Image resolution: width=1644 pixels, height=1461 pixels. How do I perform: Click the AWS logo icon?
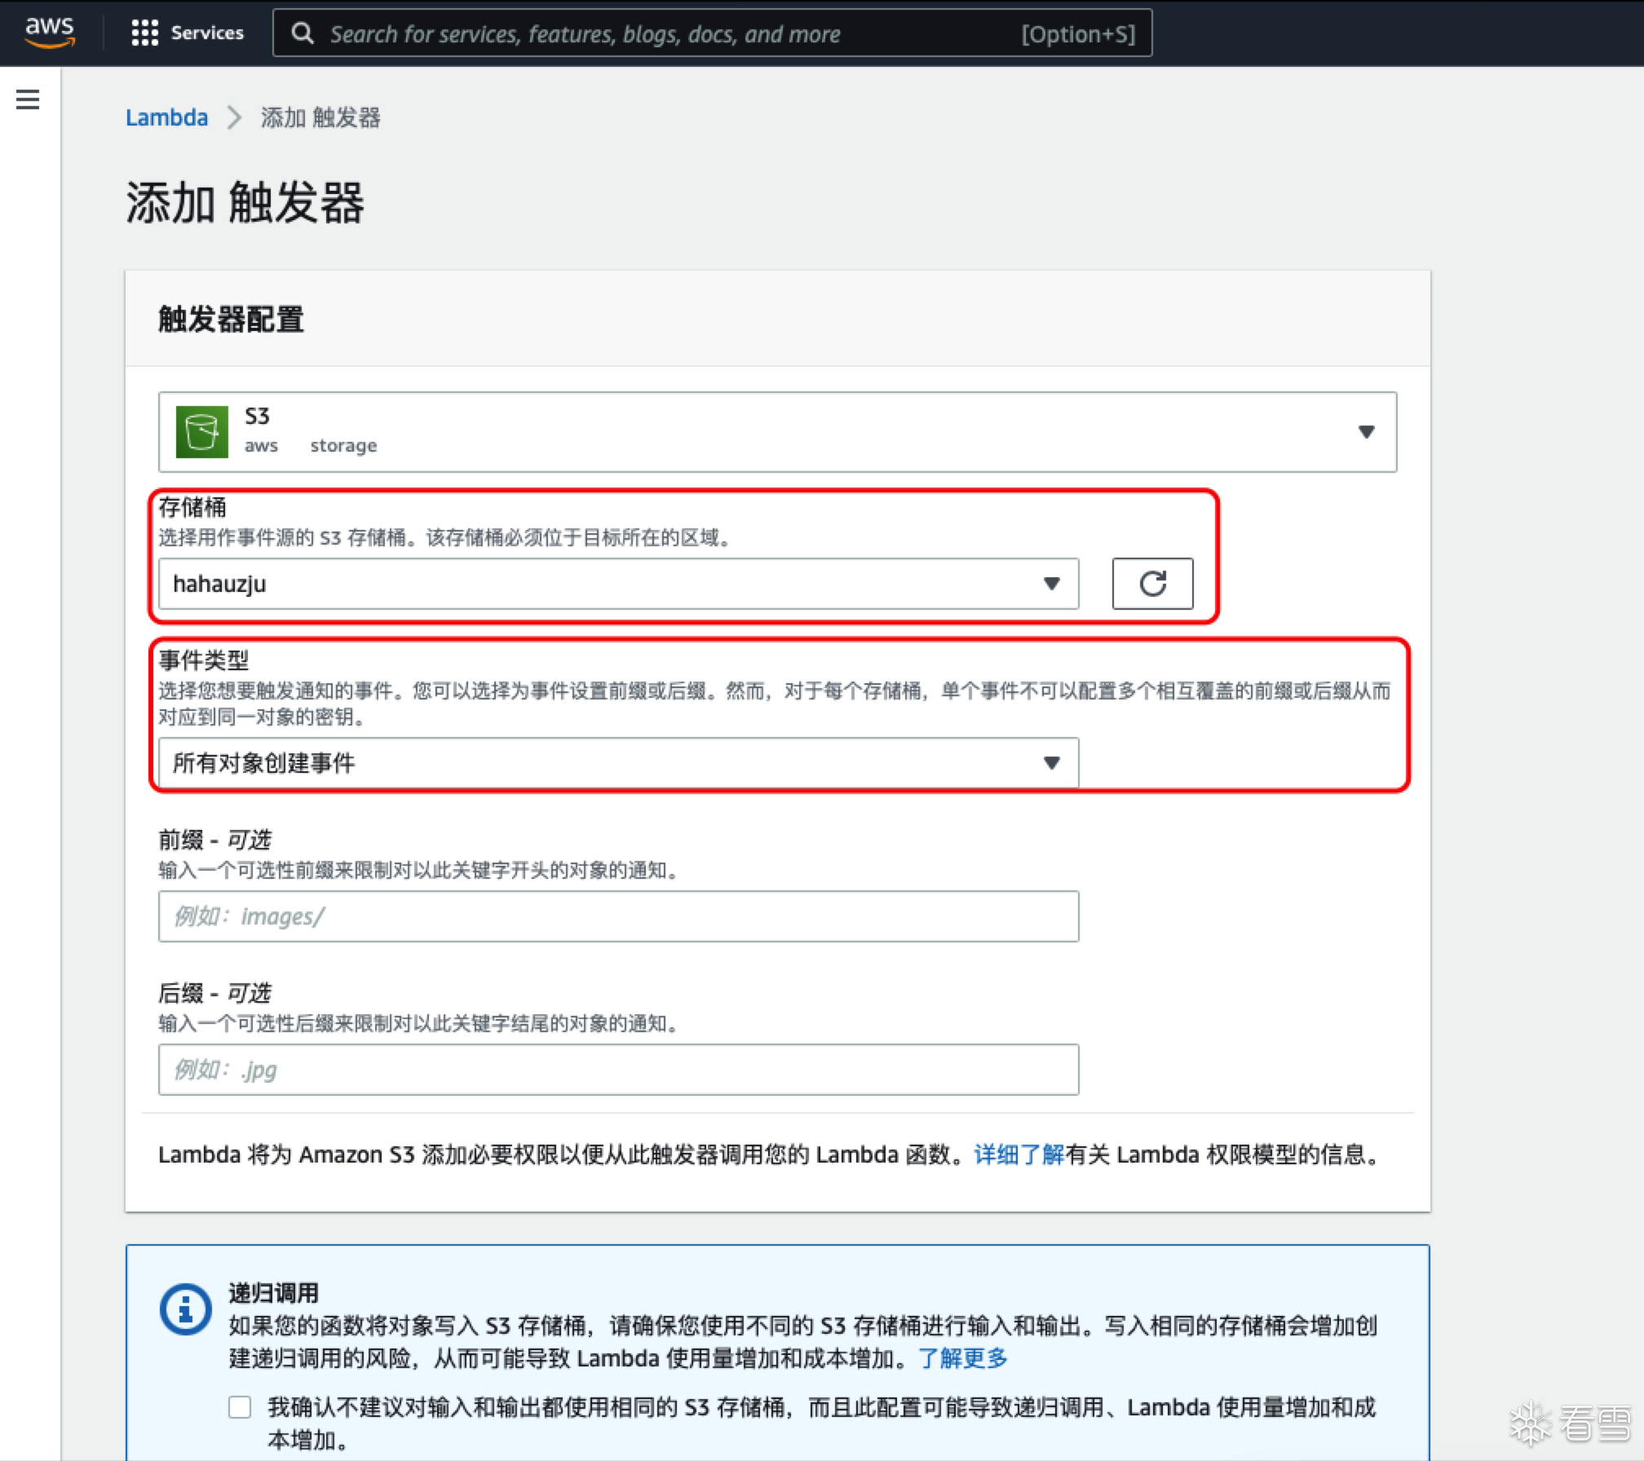click(50, 32)
